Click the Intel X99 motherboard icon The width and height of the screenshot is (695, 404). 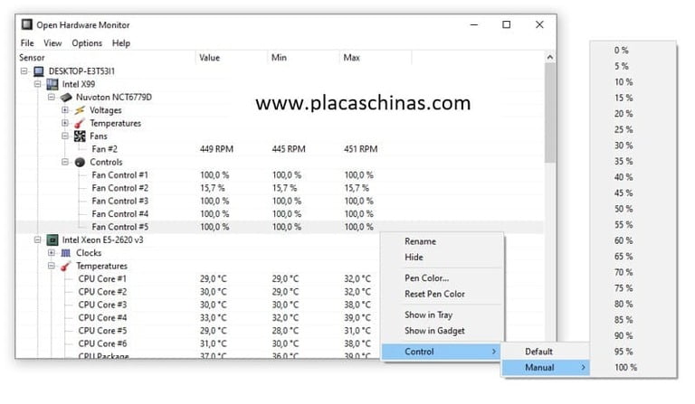click(x=52, y=84)
